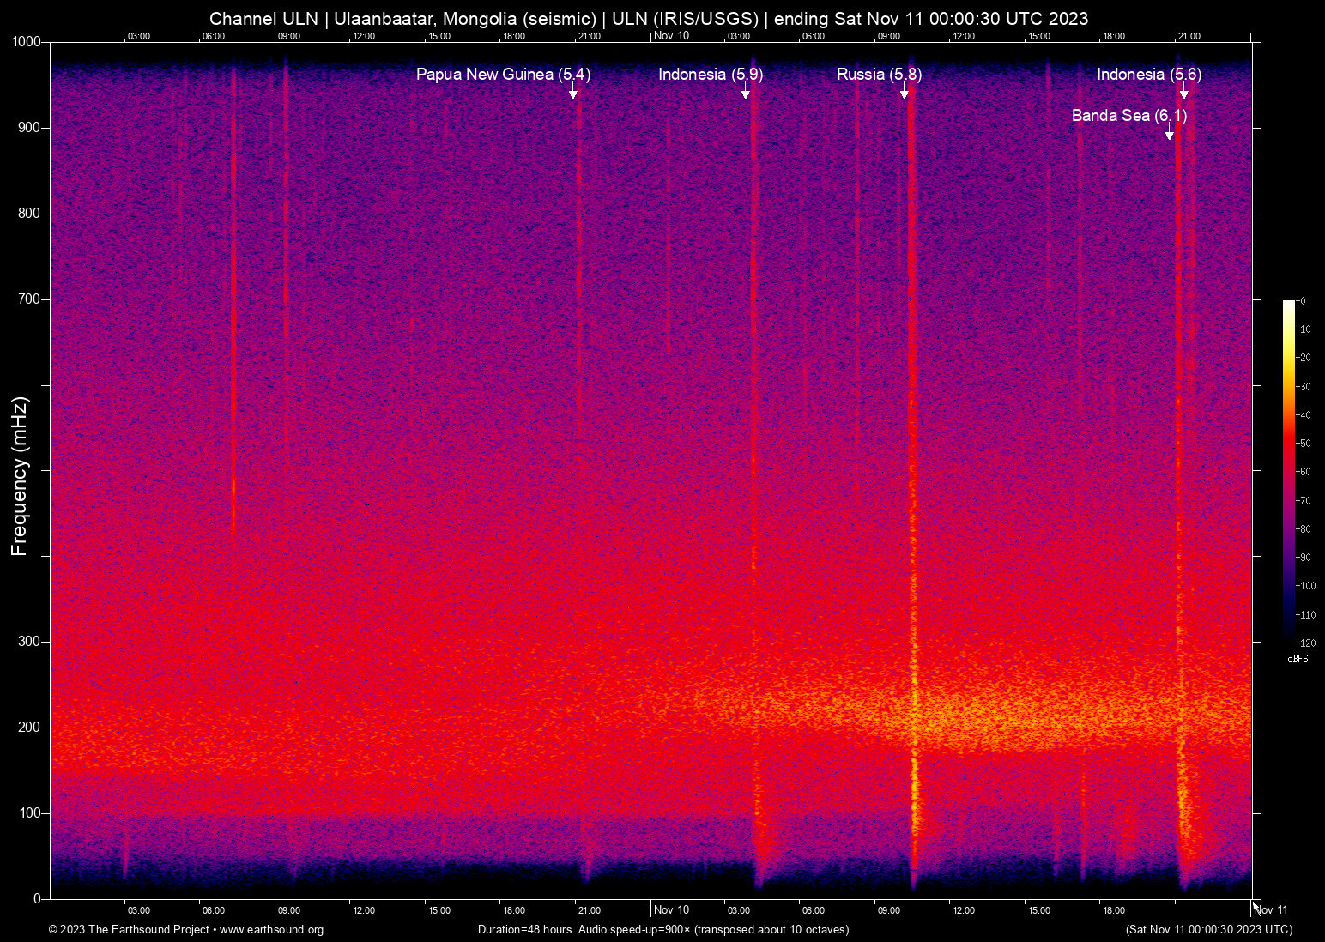Click the 700 mHz frequency axis label
The width and height of the screenshot is (1325, 942).
click(x=29, y=299)
